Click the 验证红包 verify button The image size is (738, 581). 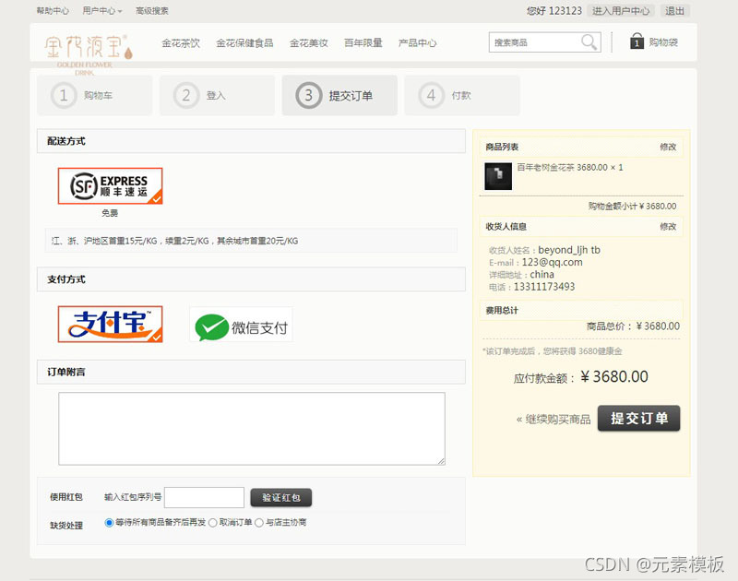click(280, 497)
